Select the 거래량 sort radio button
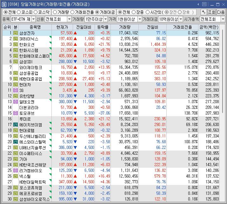This screenshot has height=204, width=227. pyautogui.click(x=55, y=12)
